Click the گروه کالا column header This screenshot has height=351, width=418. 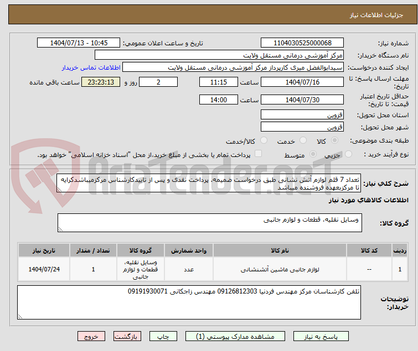[141, 250]
